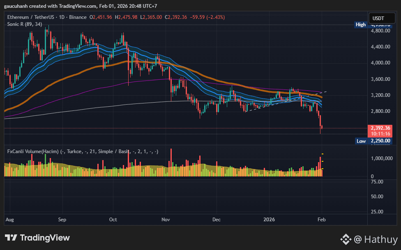Viewport: 401px width, 250px height.
Task: Click the Oct label on time axis
Action: point(113,220)
